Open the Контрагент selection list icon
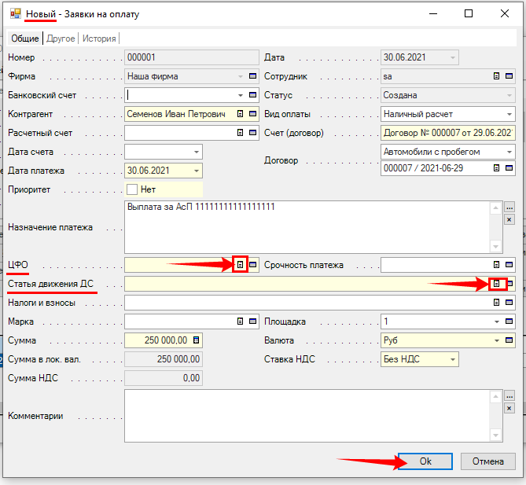526x485 pixels. 241,114
